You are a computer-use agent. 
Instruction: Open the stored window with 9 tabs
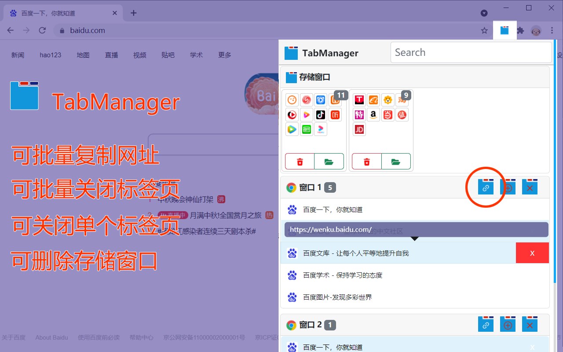(396, 161)
